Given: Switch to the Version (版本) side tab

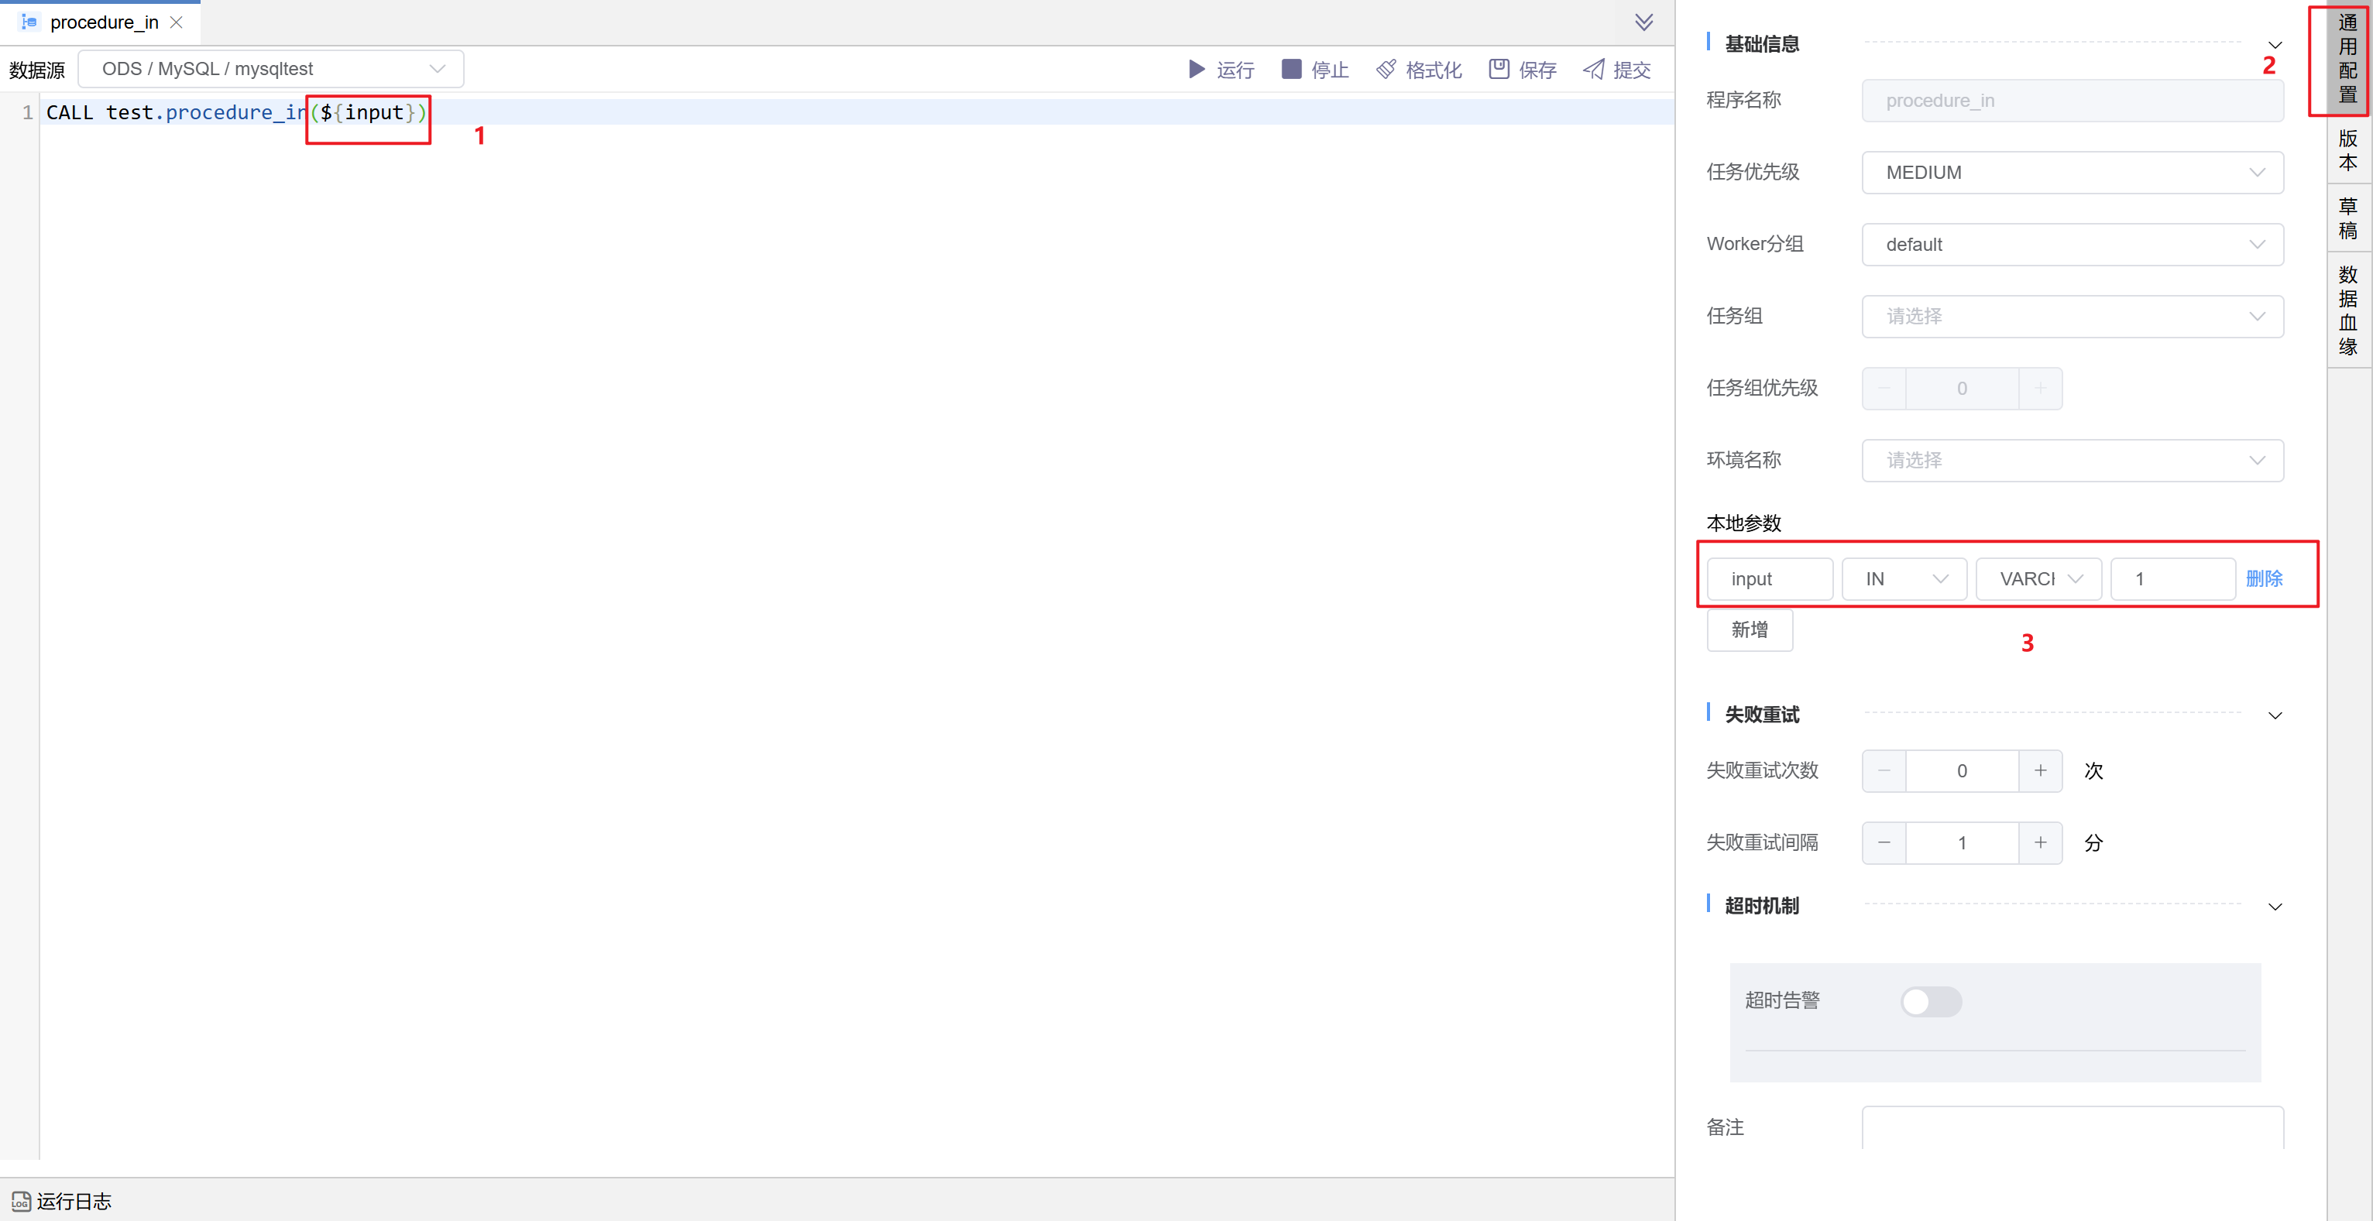Looking at the screenshot, I should (2347, 150).
